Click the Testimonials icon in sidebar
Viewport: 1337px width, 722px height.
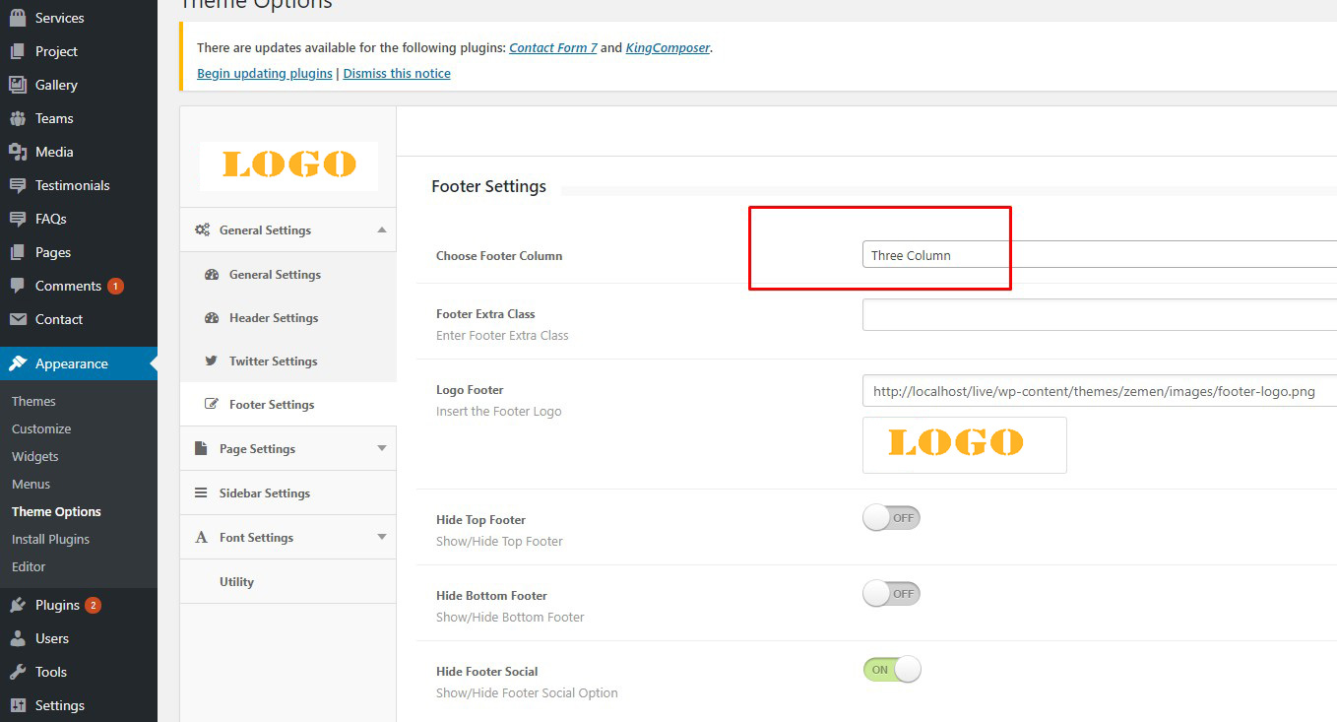[18, 185]
